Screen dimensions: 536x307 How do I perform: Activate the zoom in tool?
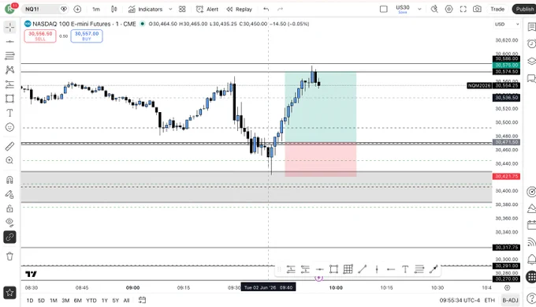coord(9,160)
